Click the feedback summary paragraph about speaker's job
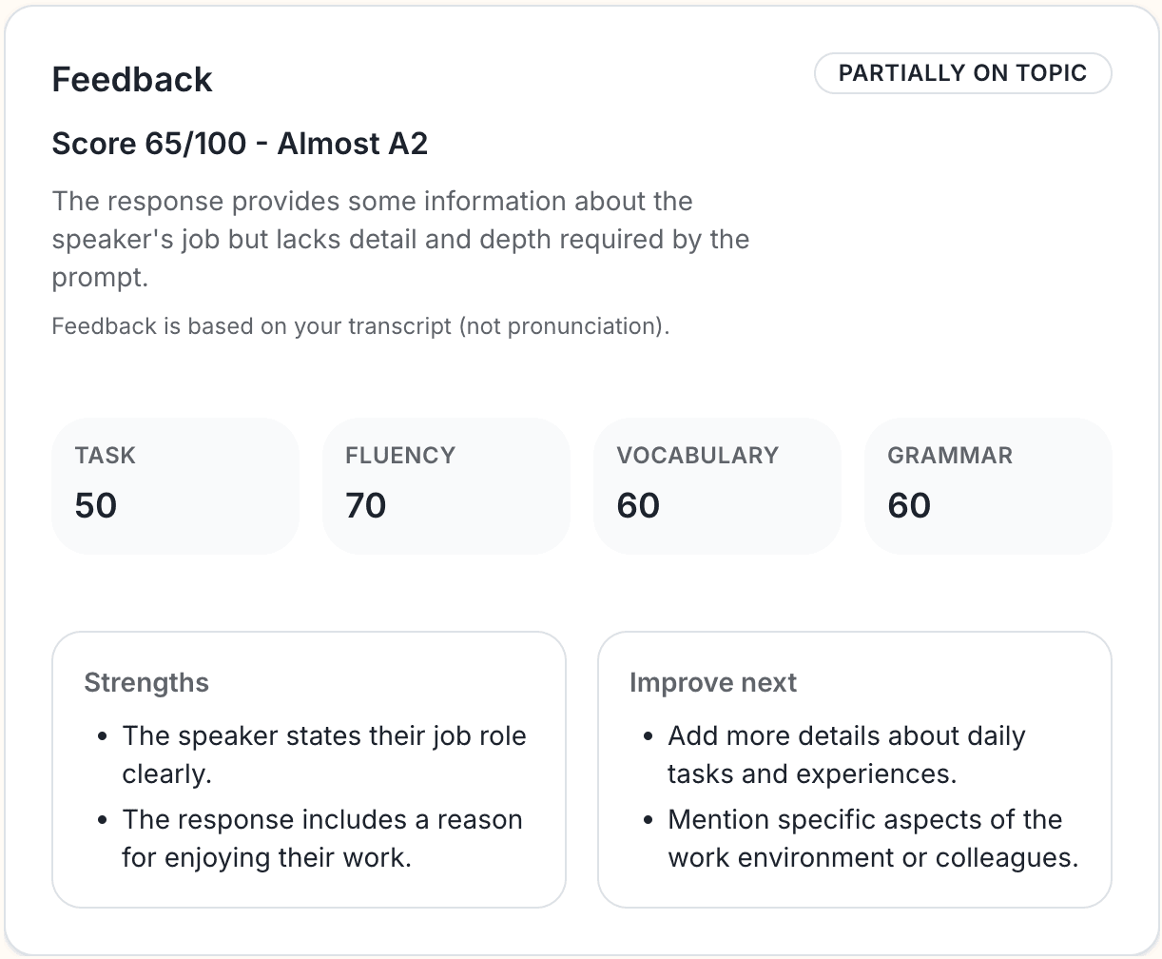Image resolution: width=1162 pixels, height=959 pixels. pos(400,239)
